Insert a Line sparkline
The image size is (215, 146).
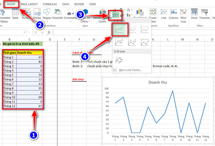click(x=164, y=14)
